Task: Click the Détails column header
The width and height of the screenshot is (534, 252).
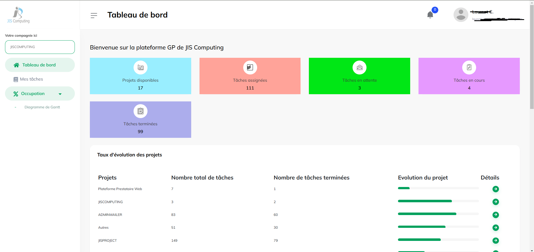Action: pos(490,178)
